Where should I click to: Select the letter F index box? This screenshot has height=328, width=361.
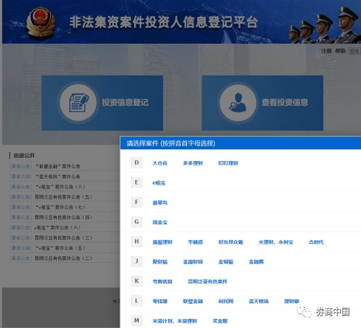point(137,202)
